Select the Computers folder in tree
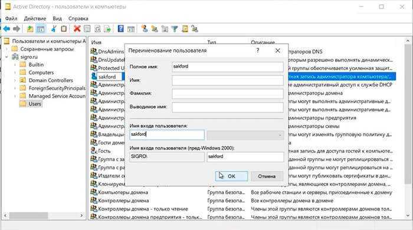The image size is (413, 230). [41, 72]
